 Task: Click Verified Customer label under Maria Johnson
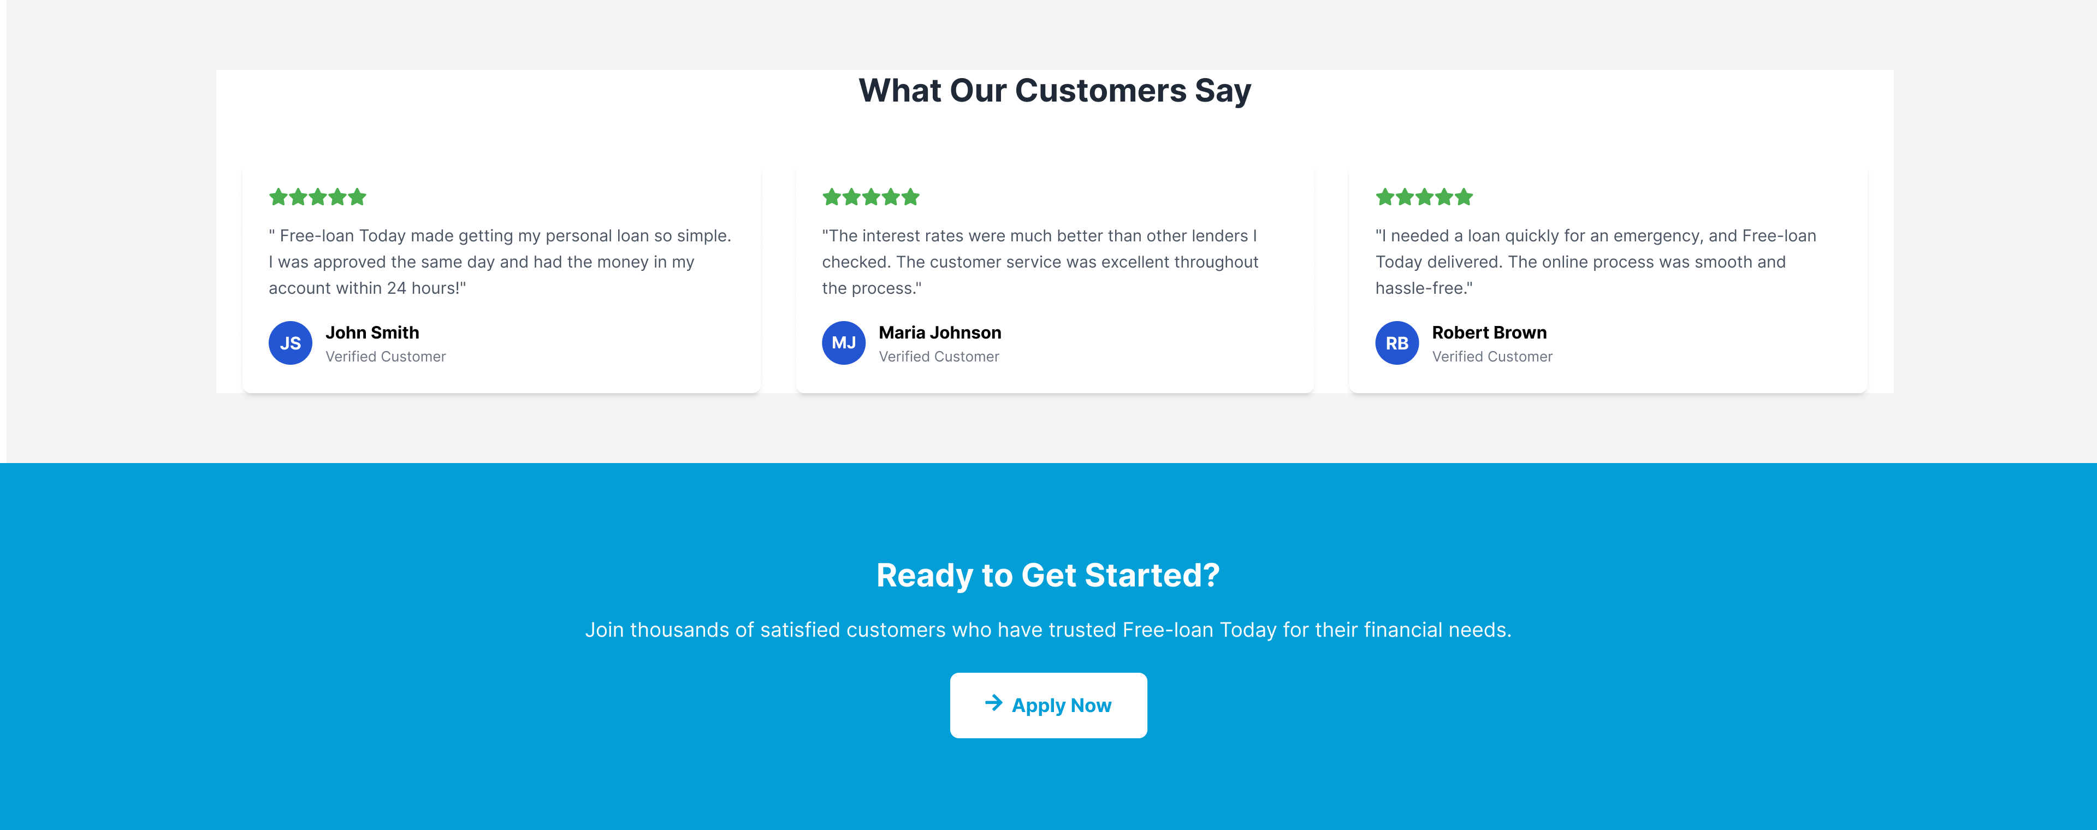939,357
